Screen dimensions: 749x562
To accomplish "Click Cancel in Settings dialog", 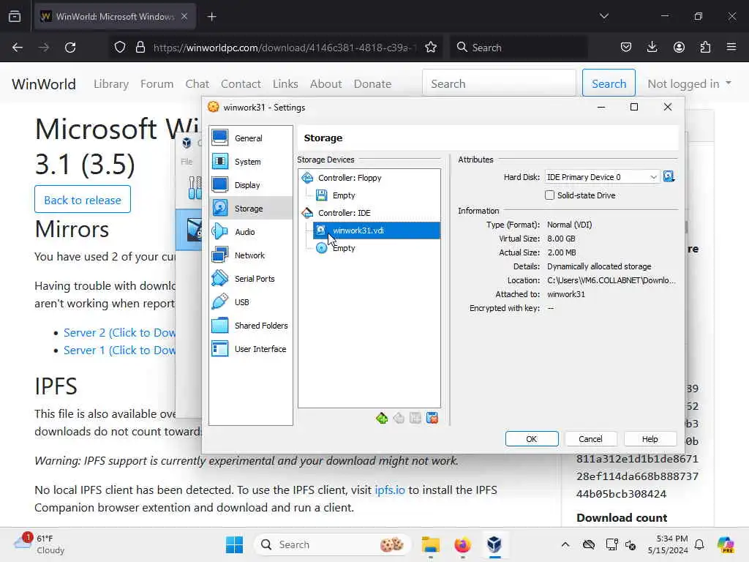I will click(x=590, y=439).
